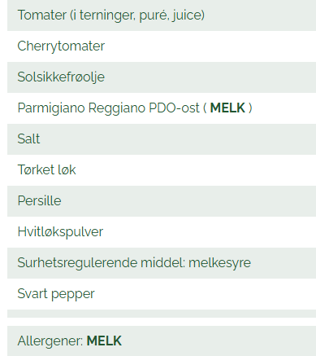Click the Cherrytomater list entry
The width and height of the screenshot is (316, 356).
[162, 46]
